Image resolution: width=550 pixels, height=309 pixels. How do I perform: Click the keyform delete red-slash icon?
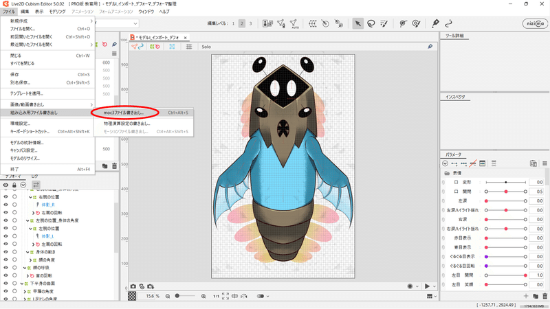coord(473,163)
